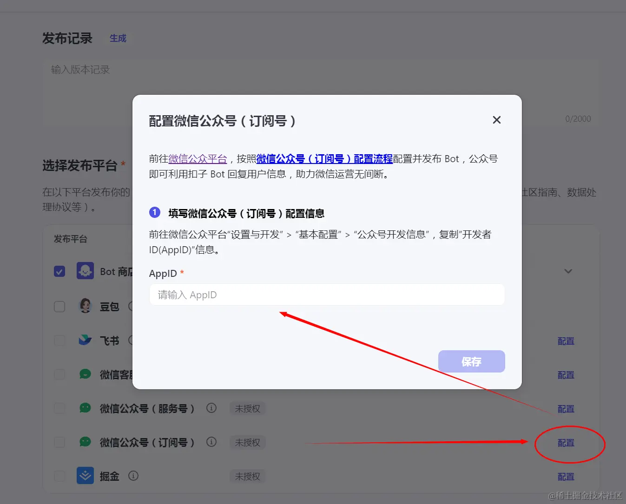
Task: Check the 微信公众号（服务号）checkbox
Action: 59,408
